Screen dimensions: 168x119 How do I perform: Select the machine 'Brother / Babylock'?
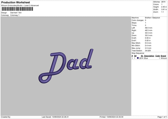(x=152, y=18)
